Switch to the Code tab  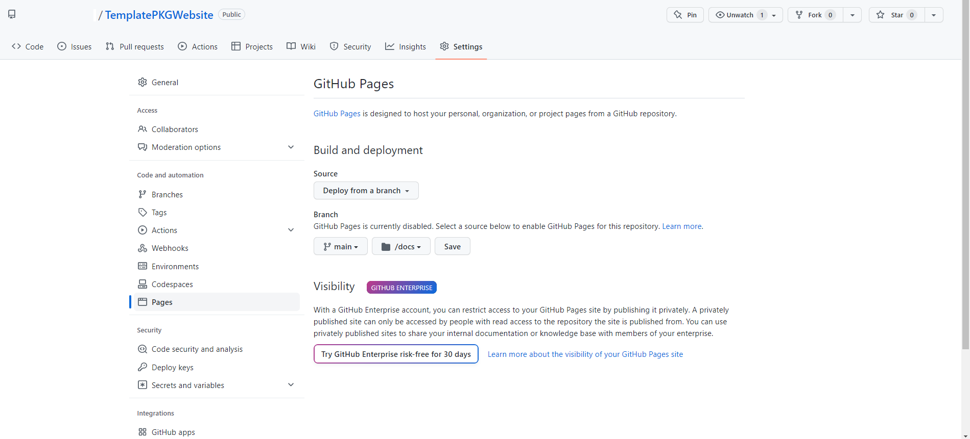(28, 46)
